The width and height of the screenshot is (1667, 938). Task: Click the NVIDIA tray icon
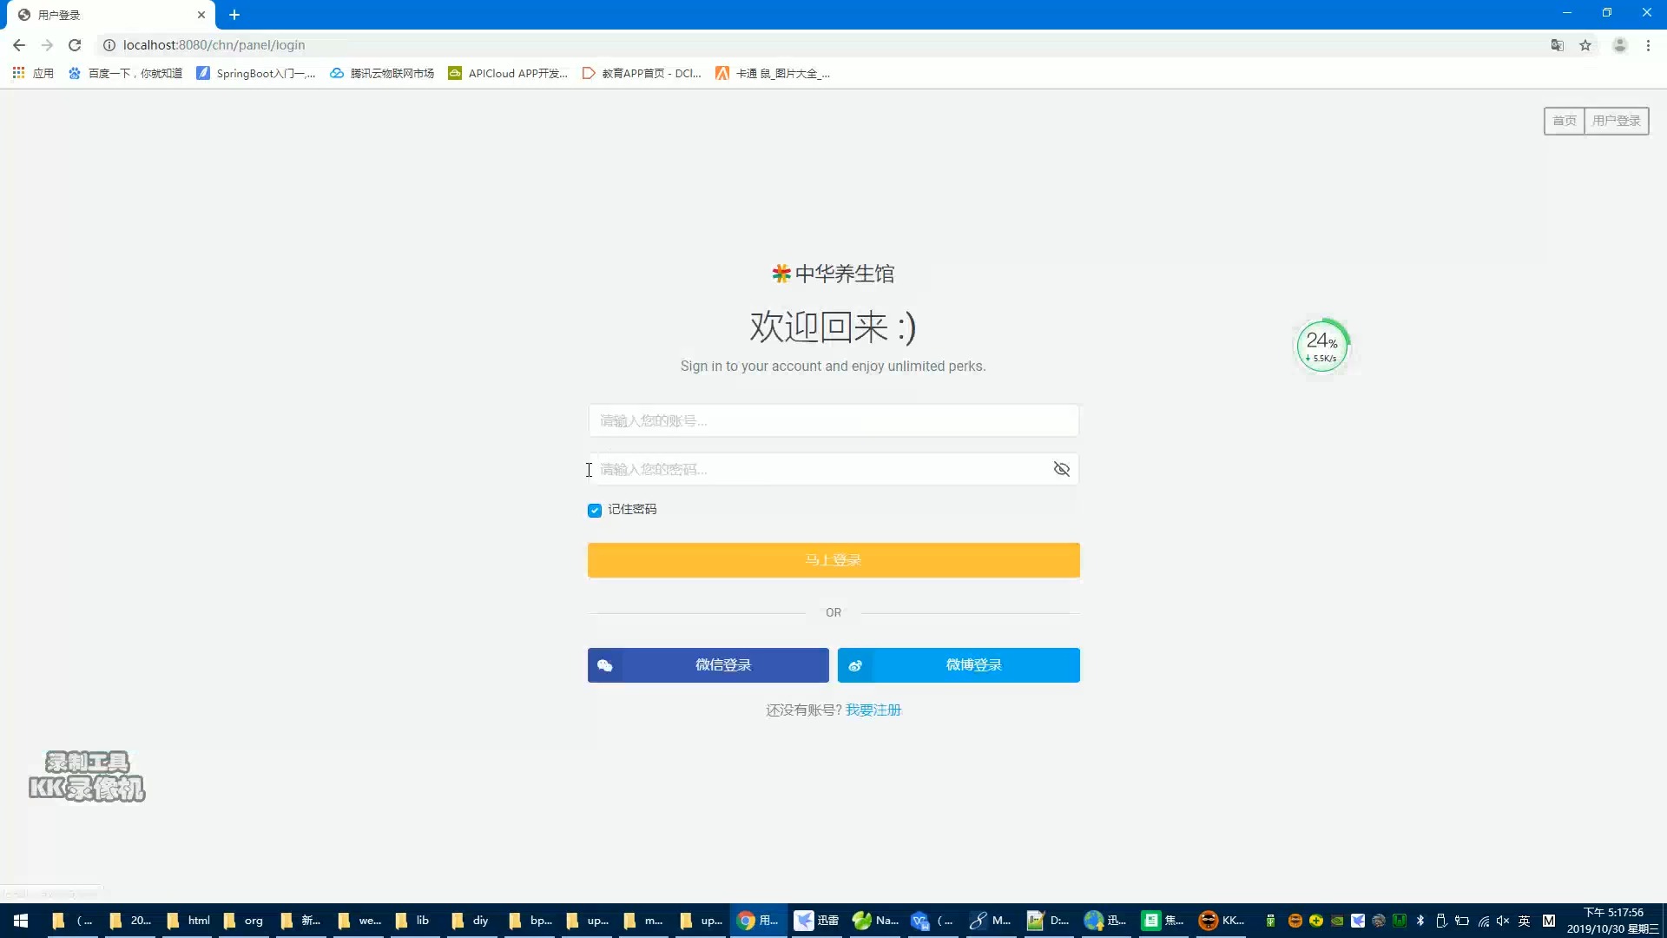tap(1337, 921)
